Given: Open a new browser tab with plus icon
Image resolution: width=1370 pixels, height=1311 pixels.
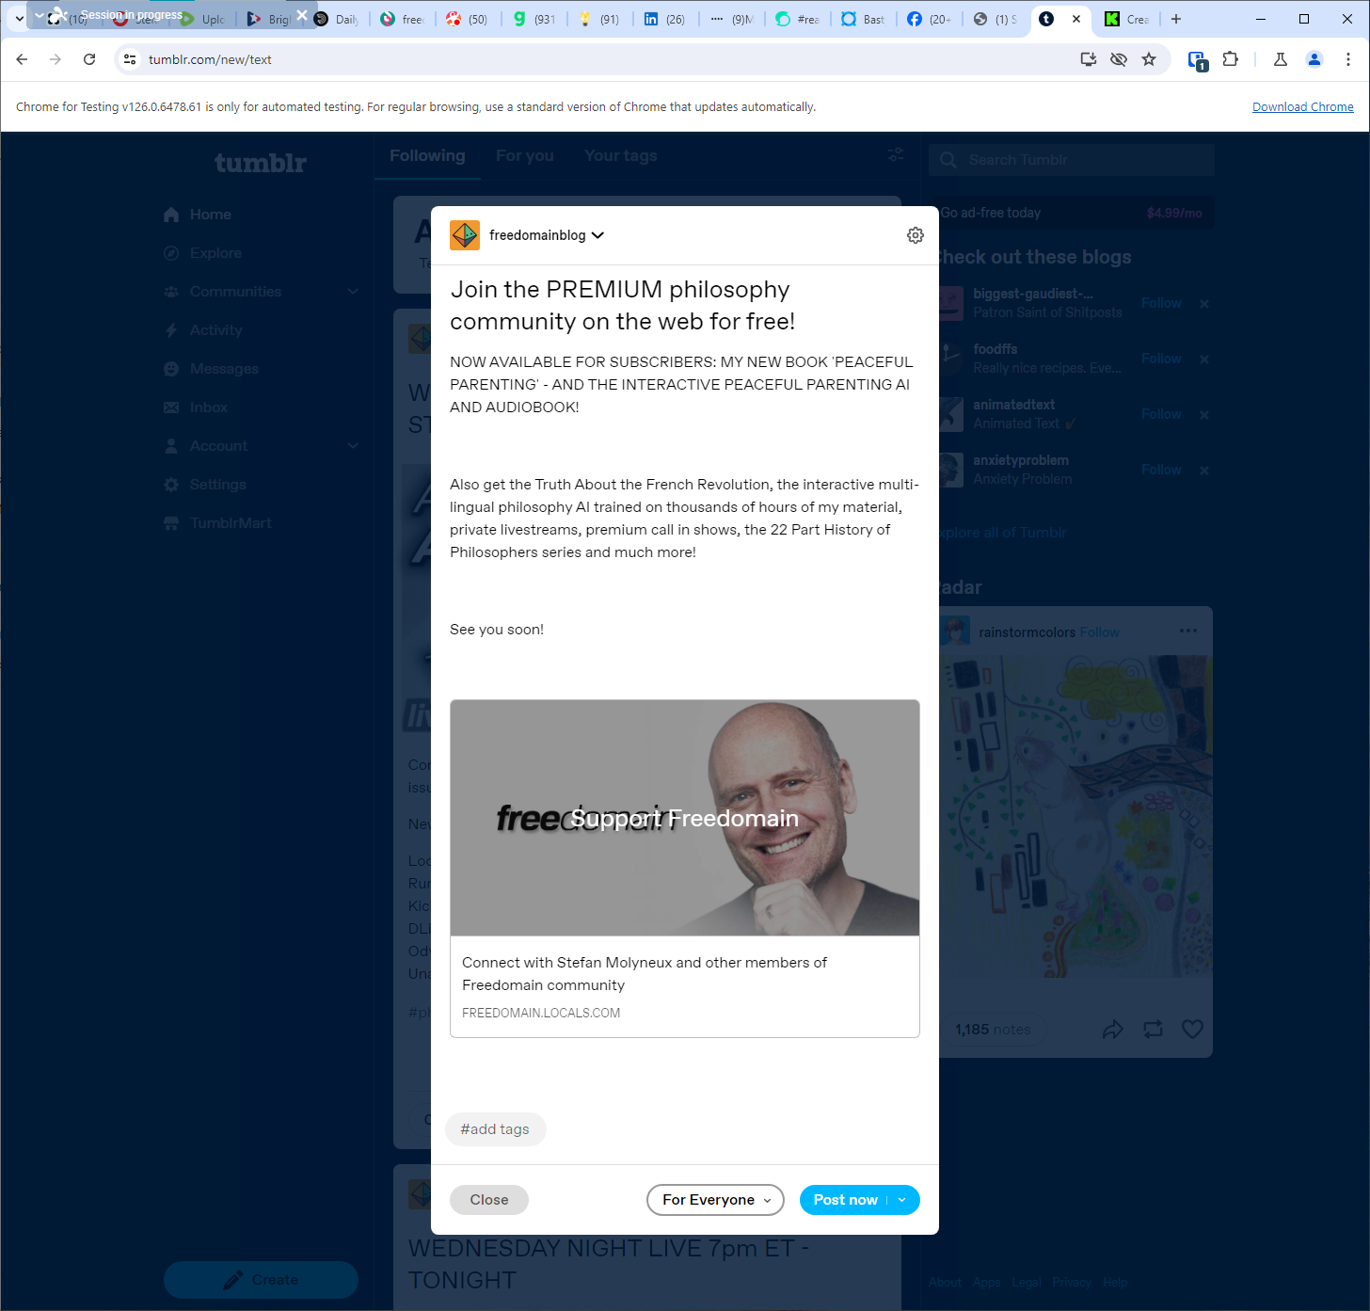Looking at the screenshot, I should point(1176,19).
